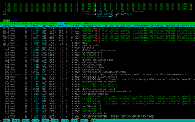Select the /usr/sbin/blkmapd row
The height and width of the screenshot is (122, 195).
tap(97, 65)
